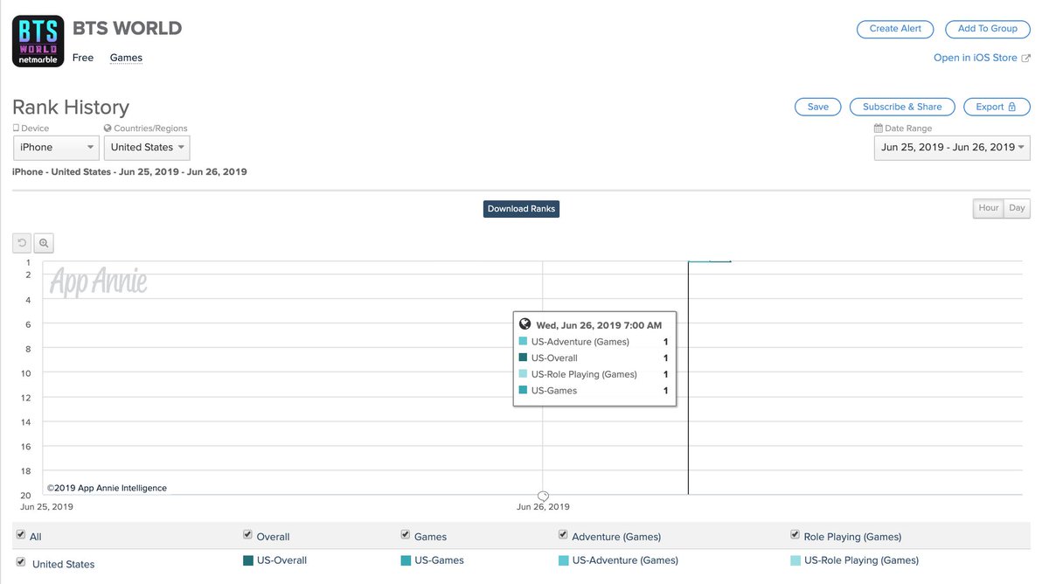Click the US-Games legend color swatch
Image resolution: width=1049 pixels, height=584 pixels.
pyautogui.click(x=406, y=560)
